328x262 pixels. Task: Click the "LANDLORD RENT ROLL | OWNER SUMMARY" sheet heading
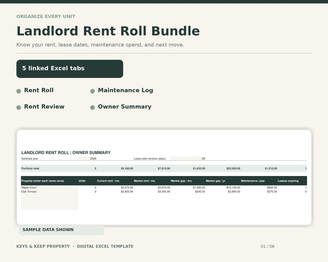coord(66,153)
